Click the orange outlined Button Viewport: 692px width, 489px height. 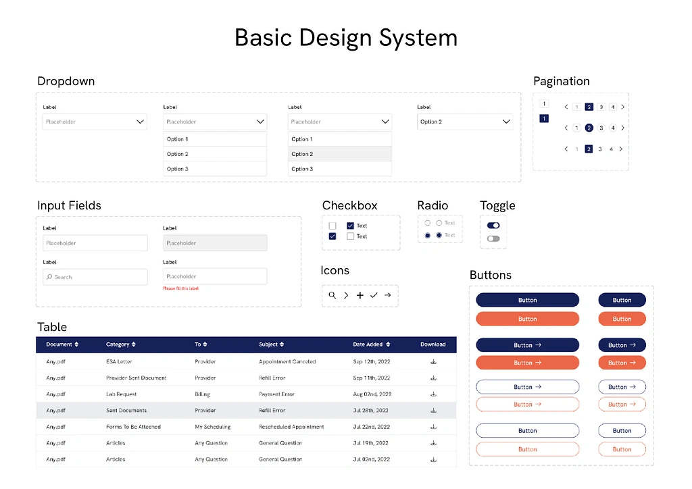[527, 448]
